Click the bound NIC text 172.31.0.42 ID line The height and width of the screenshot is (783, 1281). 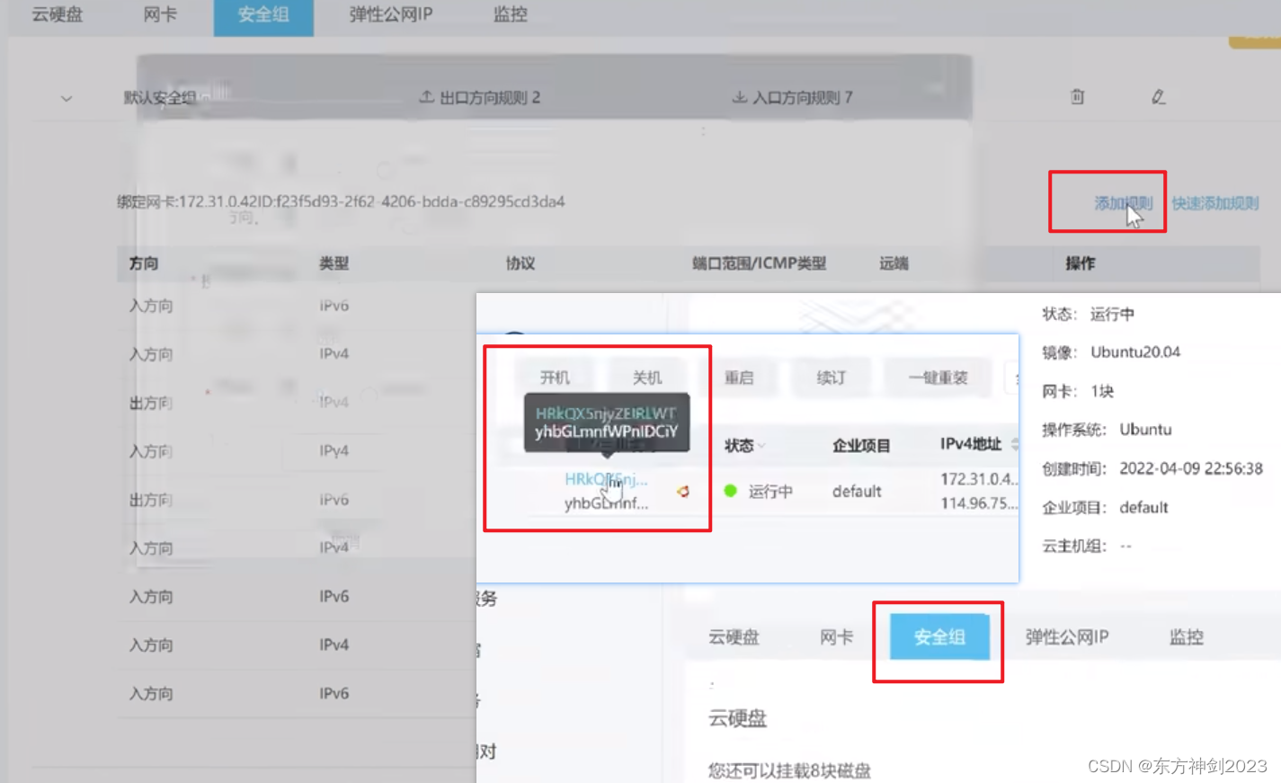tap(341, 201)
